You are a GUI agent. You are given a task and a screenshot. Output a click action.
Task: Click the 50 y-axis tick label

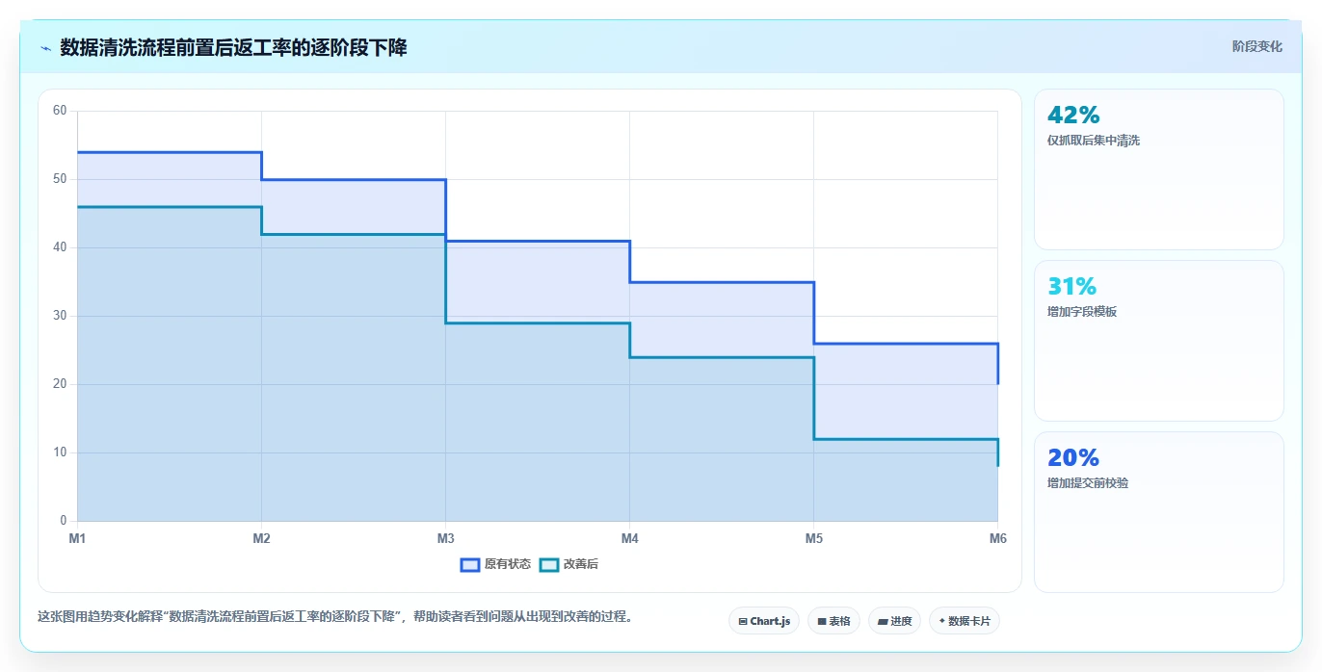coord(60,179)
